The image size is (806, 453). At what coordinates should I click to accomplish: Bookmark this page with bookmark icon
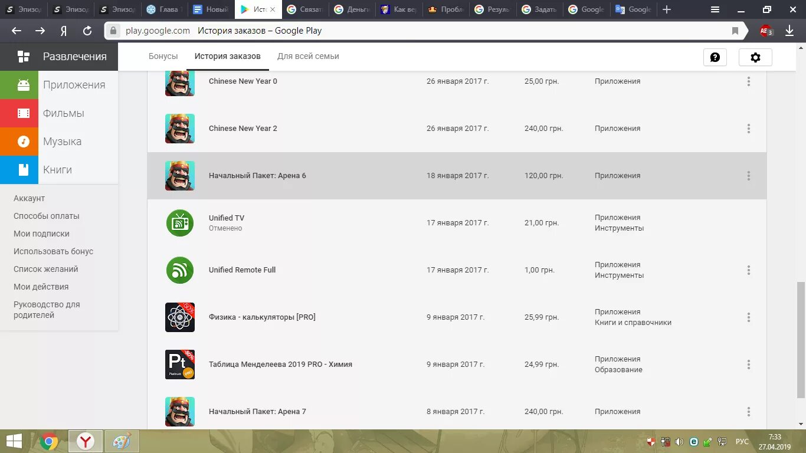pos(735,31)
